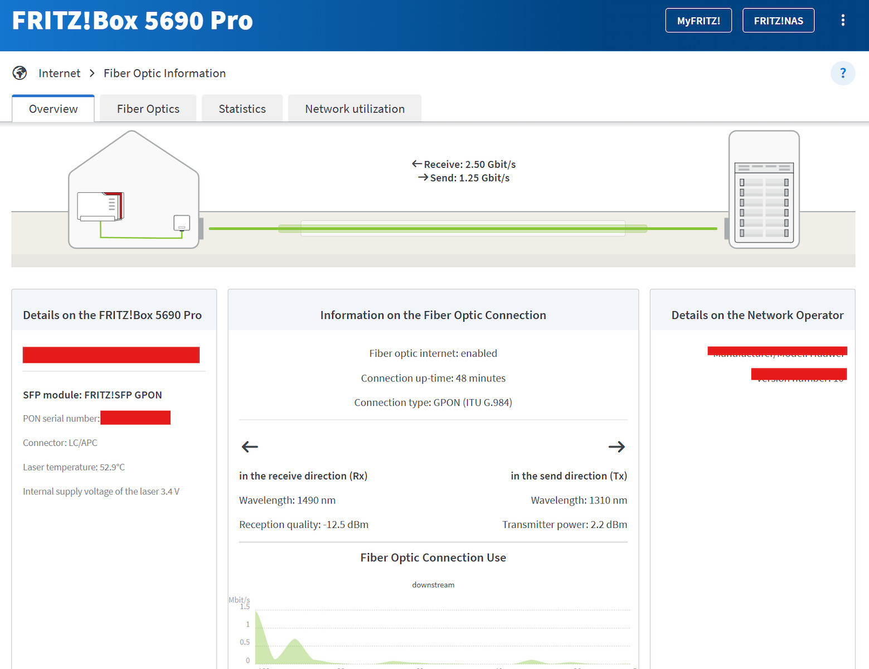This screenshot has width=869, height=669.
Task: Click 'SFP module: FRITZ!SFP GPON' text
Action: [x=93, y=395]
